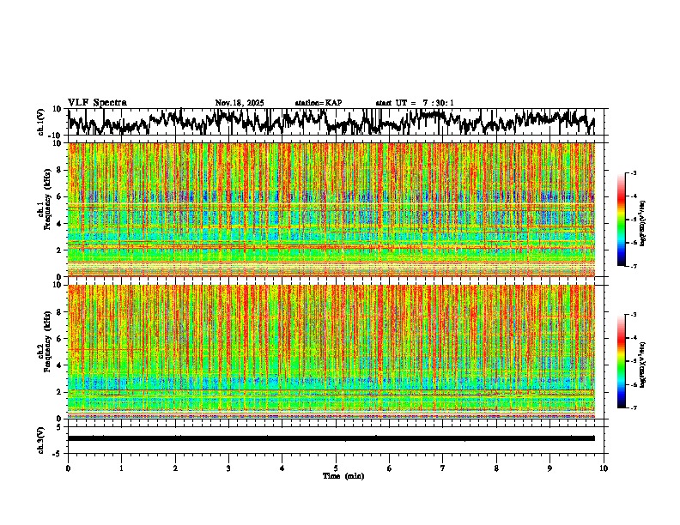Click the ch.1 color scale bar
The image size is (680, 525).
[621, 220]
